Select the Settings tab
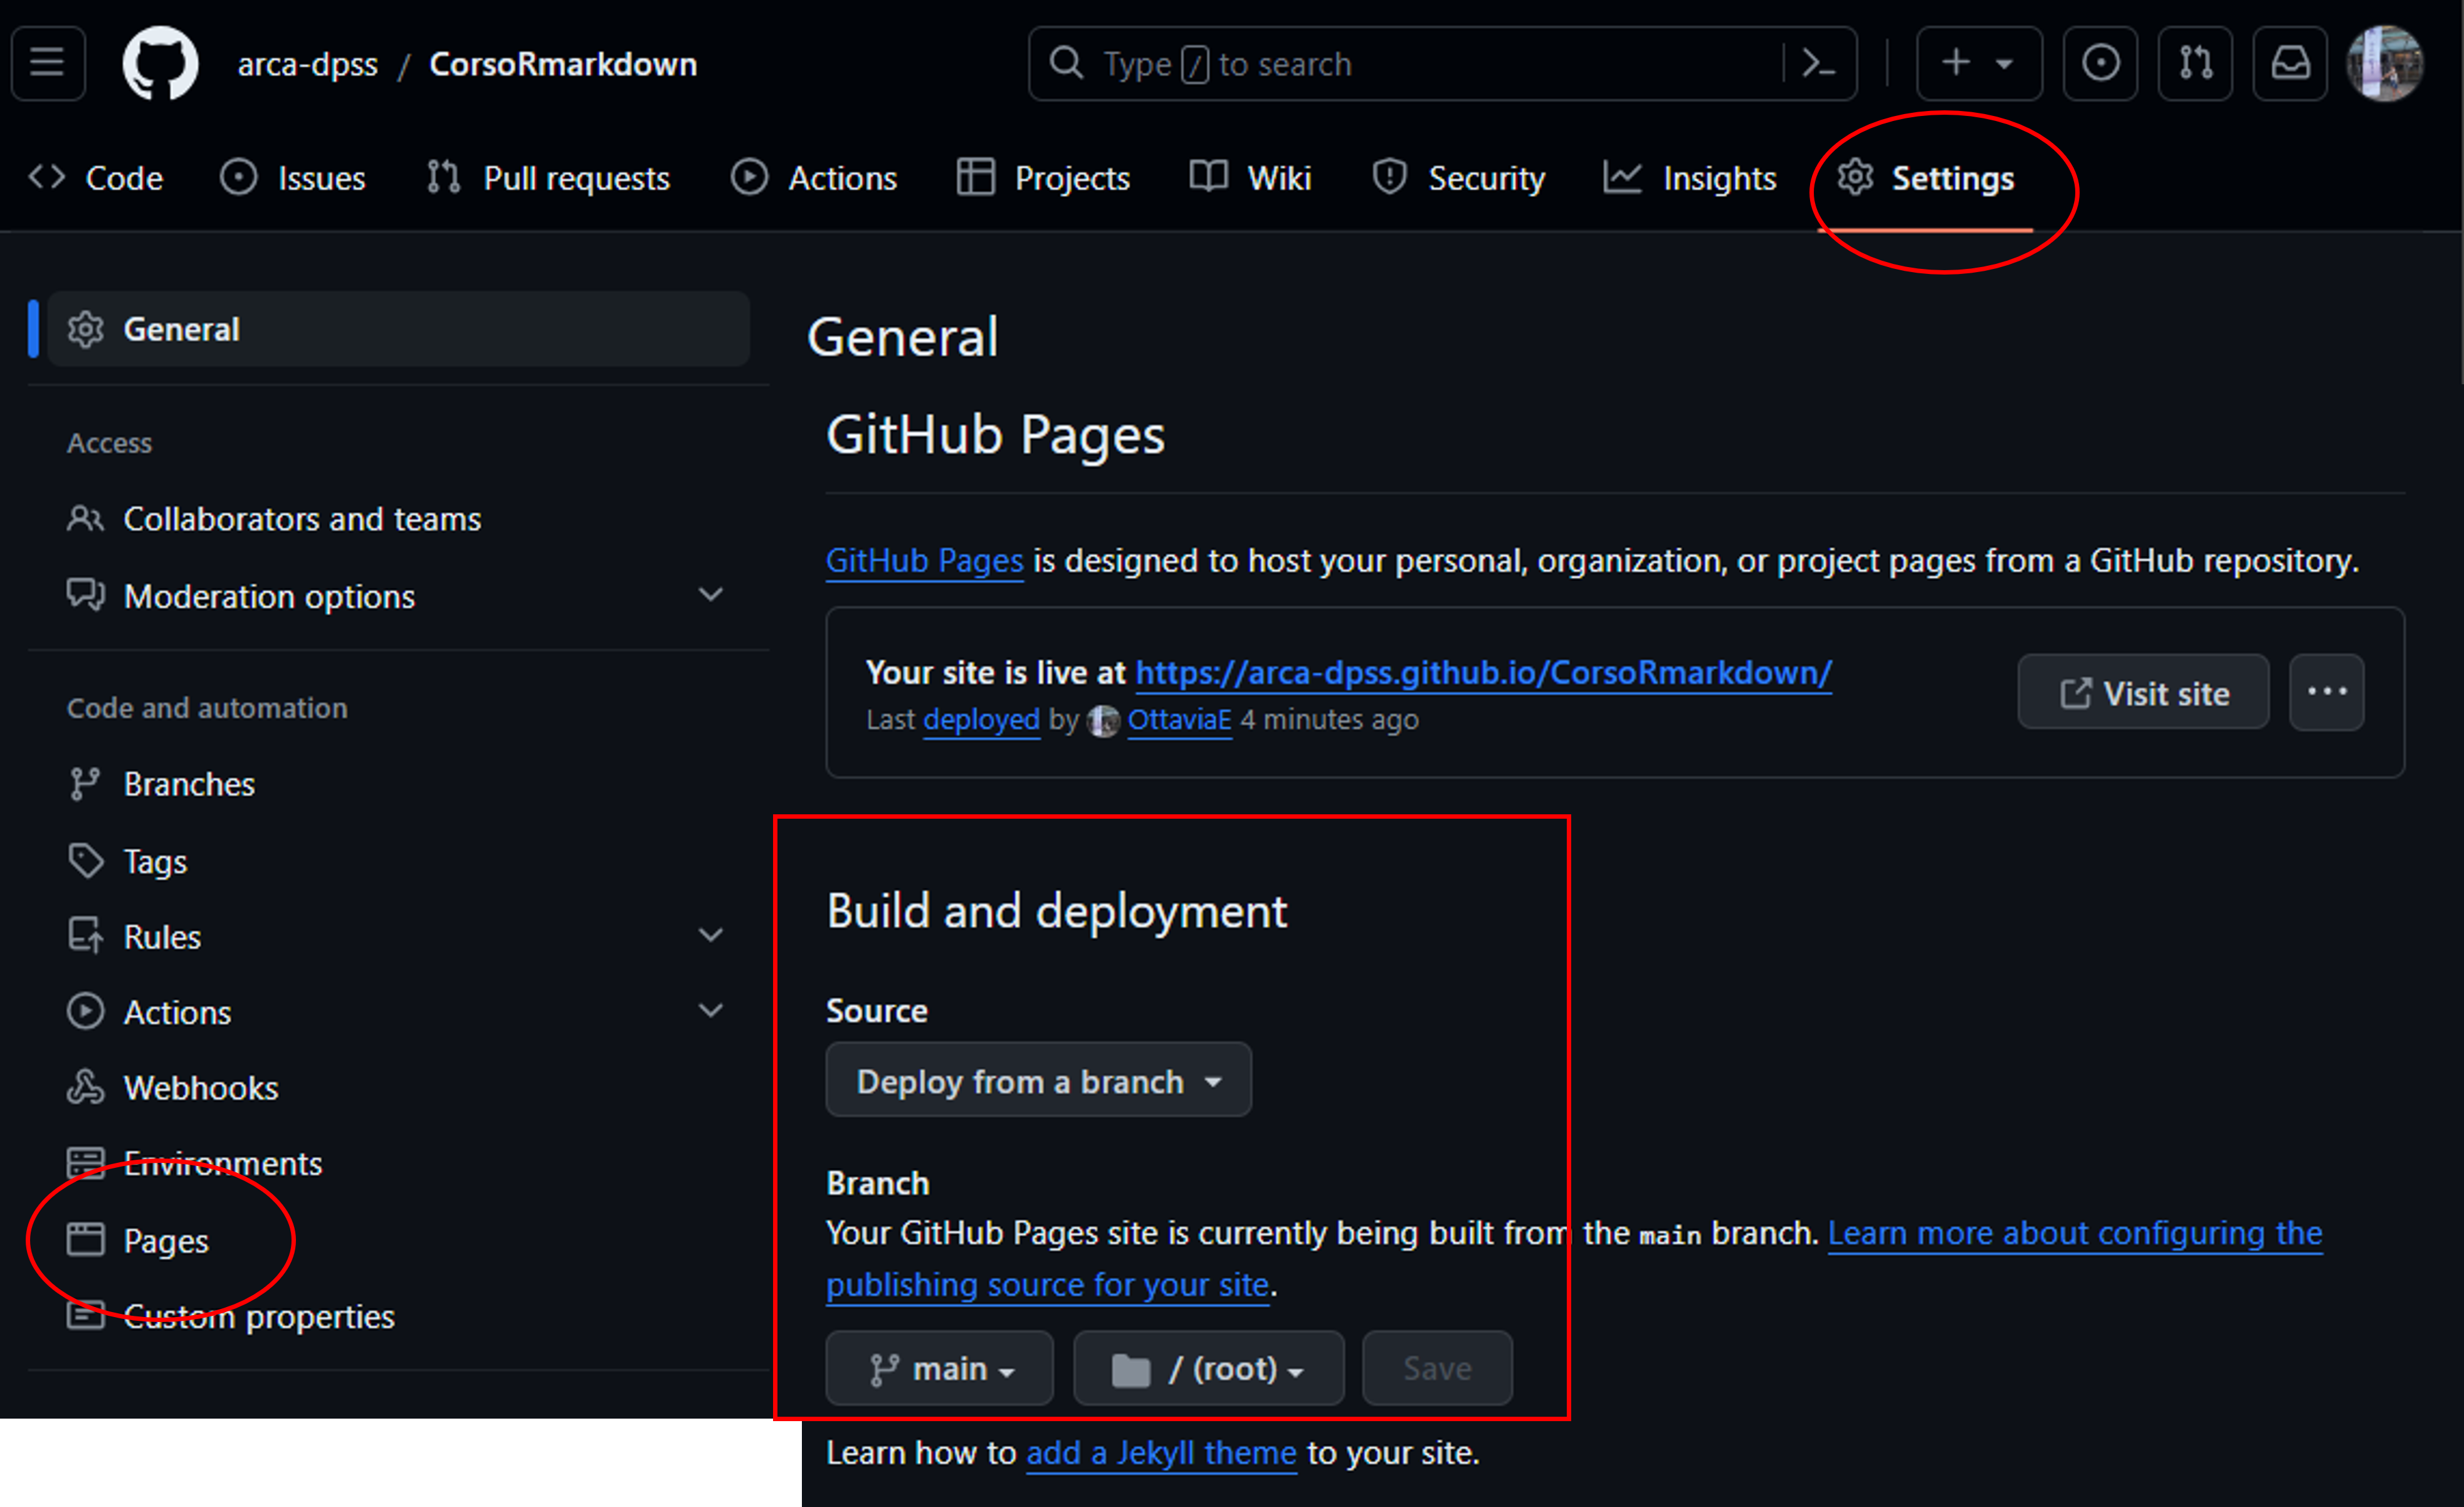The height and width of the screenshot is (1507, 2464). click(1926, 178)
